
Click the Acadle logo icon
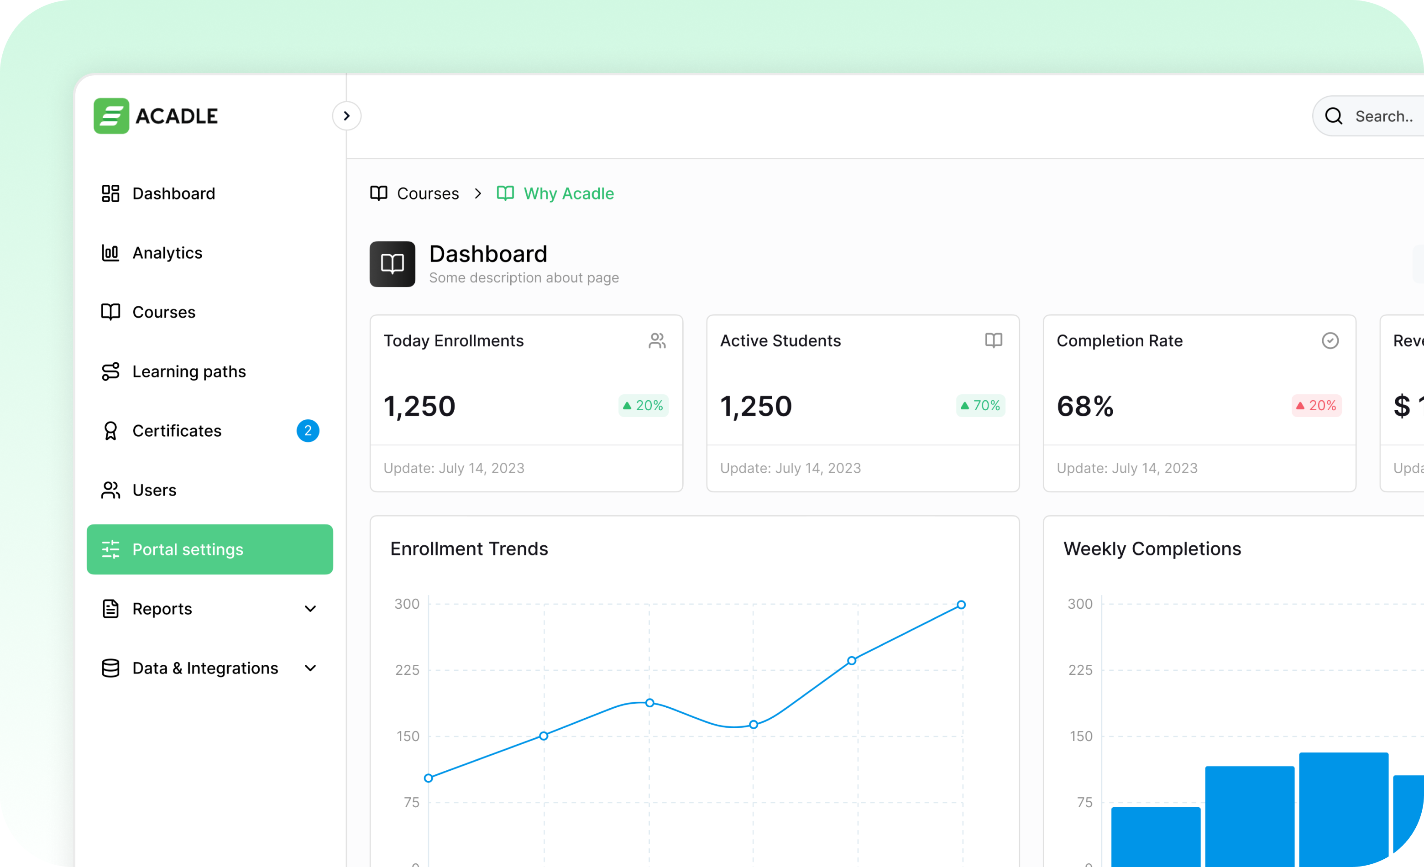coord(111,115)
